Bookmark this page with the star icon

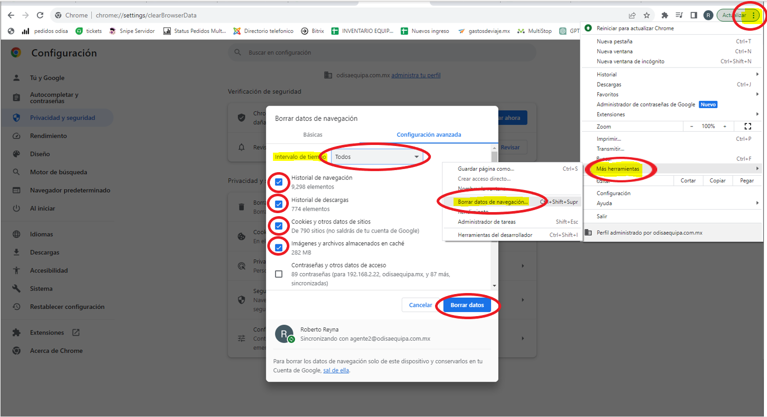tap(647, 15)
